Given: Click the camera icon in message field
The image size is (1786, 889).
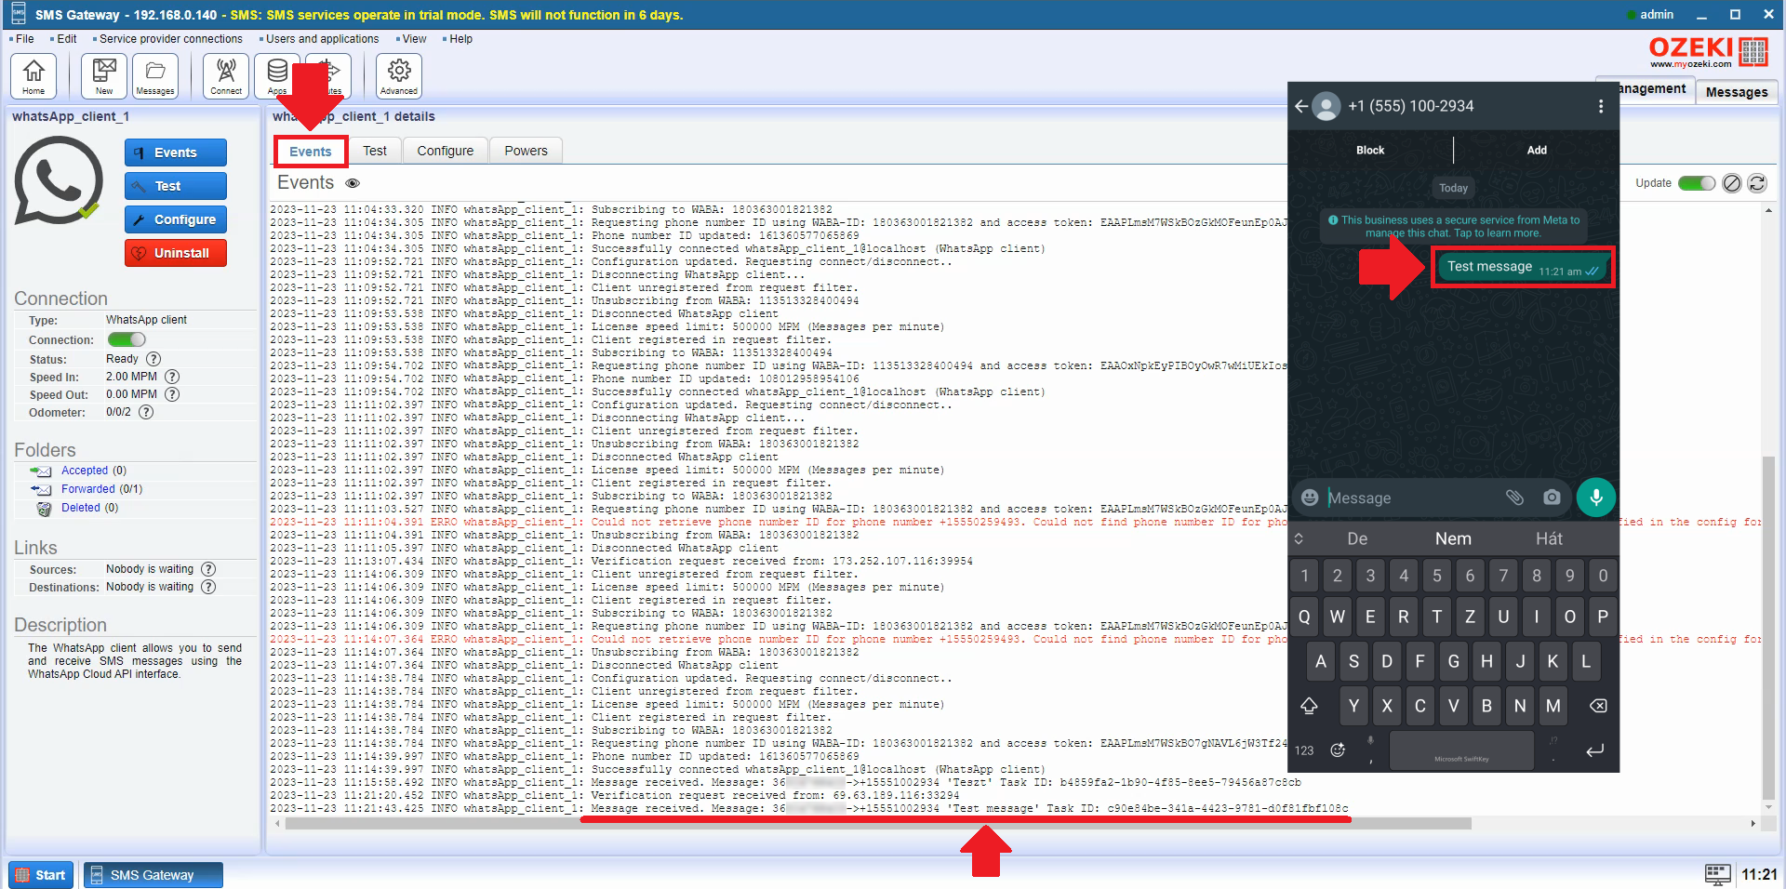Looking at the screenshot, I should pyautogui.click(x=1552, y=498).
